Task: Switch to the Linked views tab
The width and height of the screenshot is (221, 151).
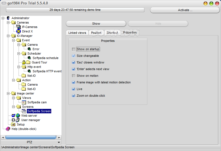Action: pos(77,33)
